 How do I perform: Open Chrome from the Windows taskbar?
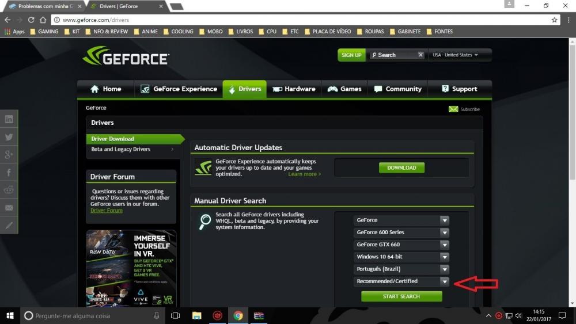[x=238, y=315]
